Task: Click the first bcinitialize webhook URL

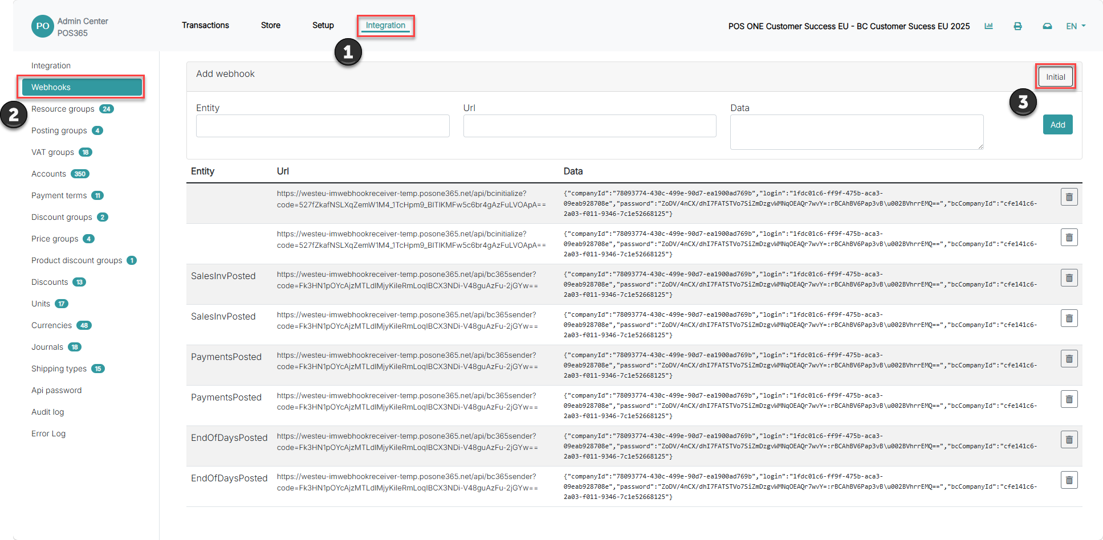Action: (411, 199)
